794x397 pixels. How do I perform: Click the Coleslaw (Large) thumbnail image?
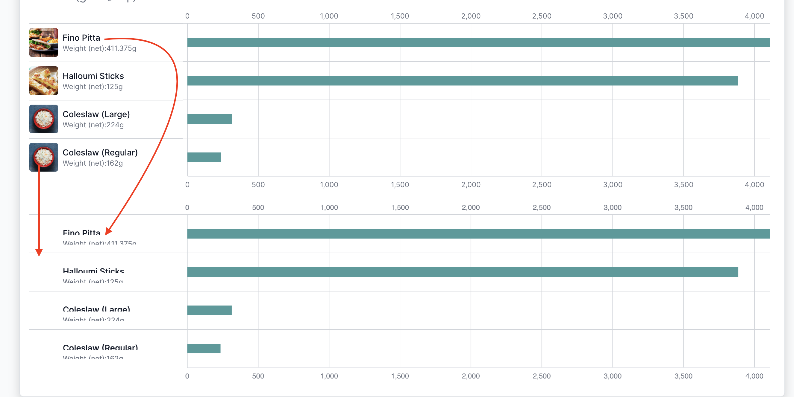(43, 119)
